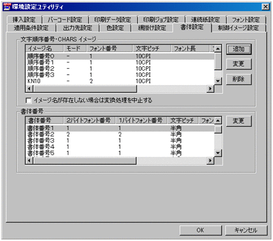
Task: Click up arrow of 書体番号 list scrollbar
Action: [x=218, y=120]
